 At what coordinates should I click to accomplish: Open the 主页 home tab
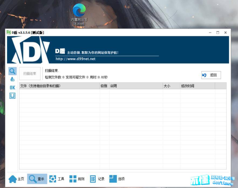(16, 179)
